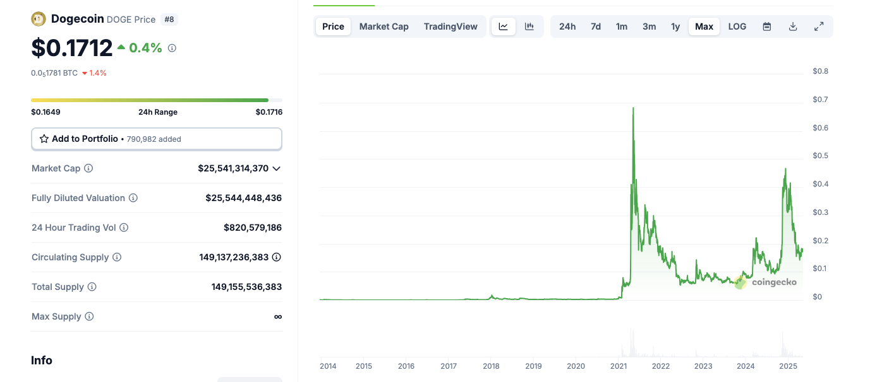Image resolution: width=882 pixels, height=382 pixels.
Task: Set chart range to 1m
Action: coord(622,26)
